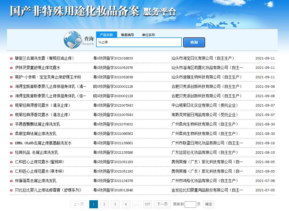Click red arrow icon beside 仁和匠心止痒花露水(草本味)
The height and width of the screenshot is (211, 289).
point(11,171)
